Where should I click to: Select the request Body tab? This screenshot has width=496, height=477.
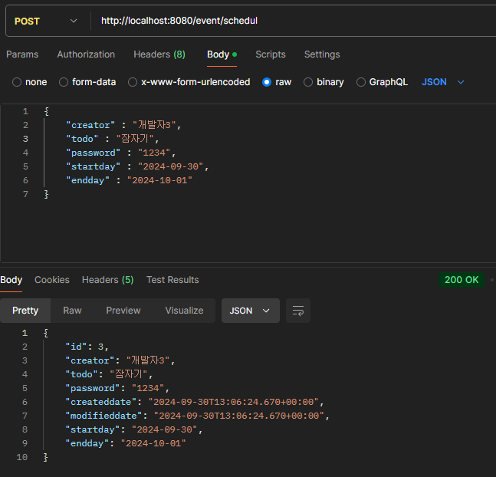[x=222, y=54]
